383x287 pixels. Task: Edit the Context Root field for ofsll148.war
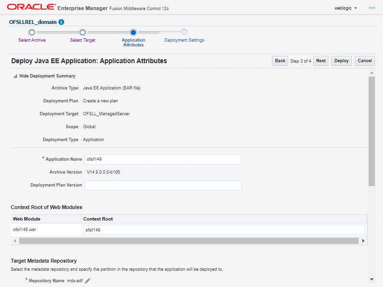tap(224, 230)
